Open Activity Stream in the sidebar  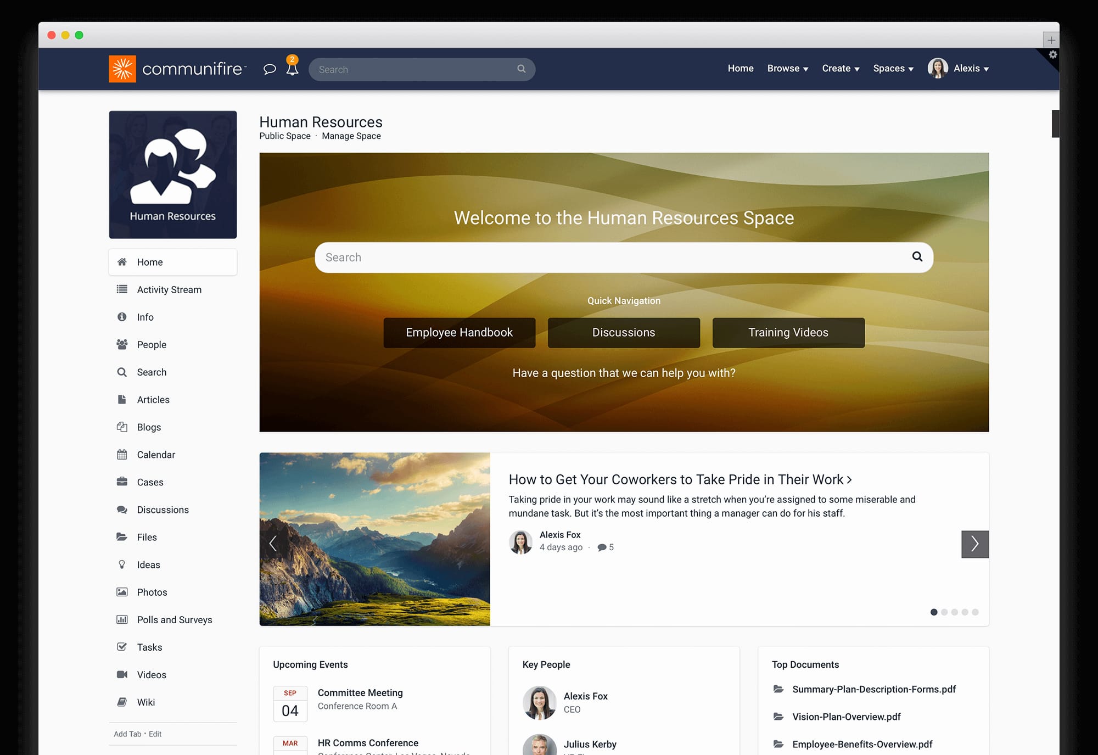point(169,289)
